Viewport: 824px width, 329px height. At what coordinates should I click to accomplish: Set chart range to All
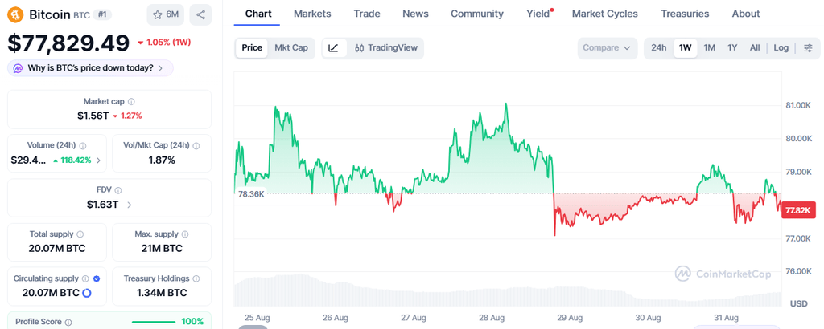[x=755, y=48]
